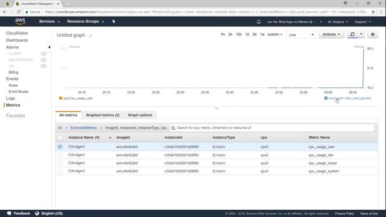
Task: Open the notifications bell icon
Action: [x=259, y=22]
